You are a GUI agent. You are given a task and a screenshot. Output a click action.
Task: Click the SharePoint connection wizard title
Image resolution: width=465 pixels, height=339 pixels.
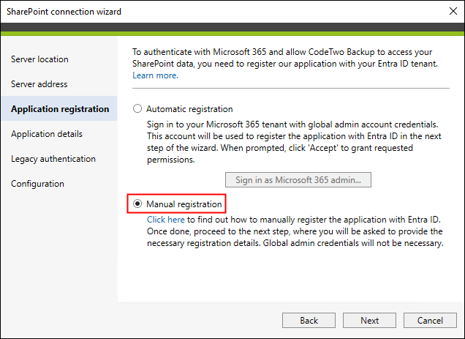tap(64, 12)
